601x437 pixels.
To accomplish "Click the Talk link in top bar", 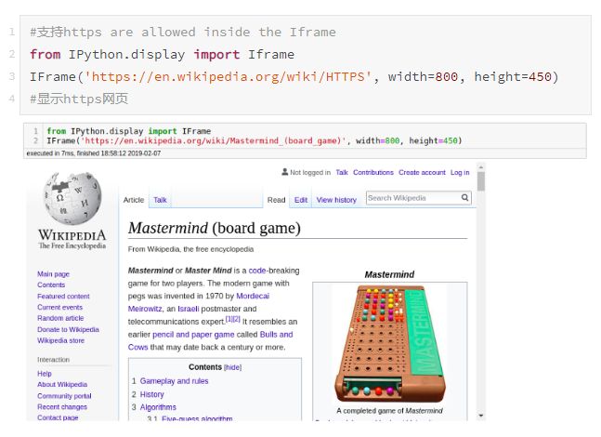I will (x=342, y=172).
